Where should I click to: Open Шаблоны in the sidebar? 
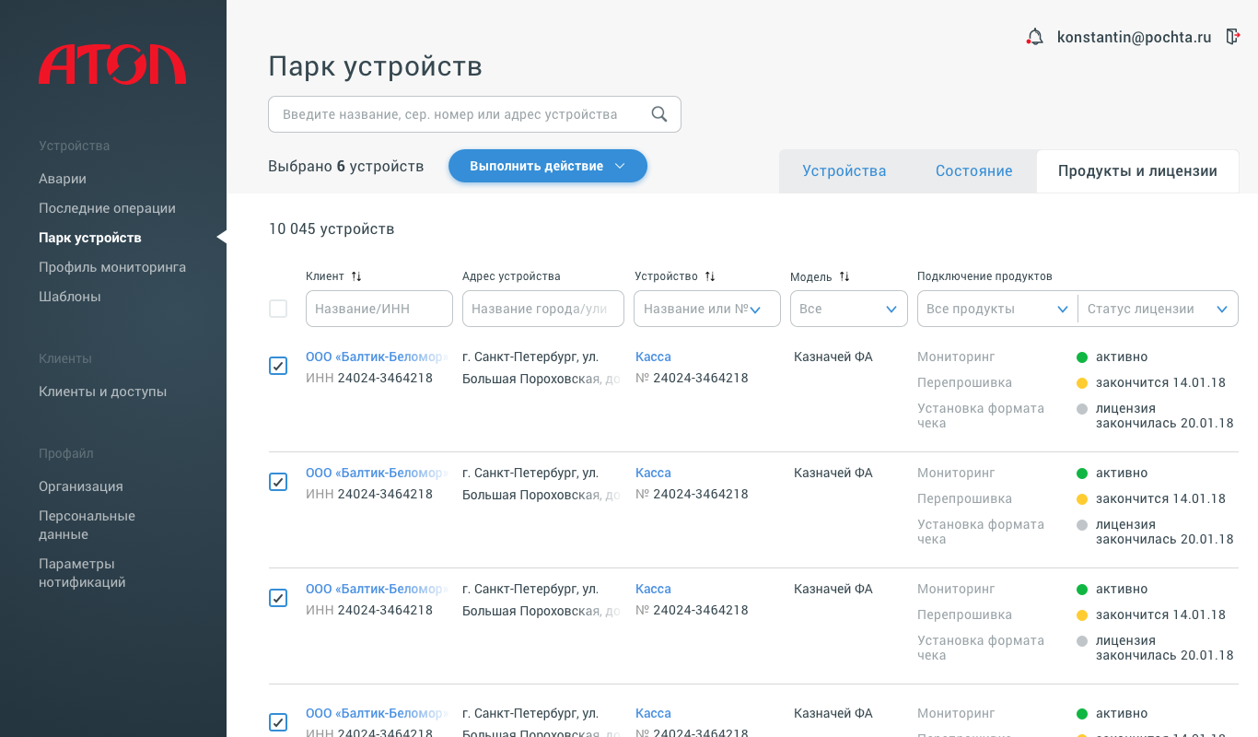coord(70,297)
